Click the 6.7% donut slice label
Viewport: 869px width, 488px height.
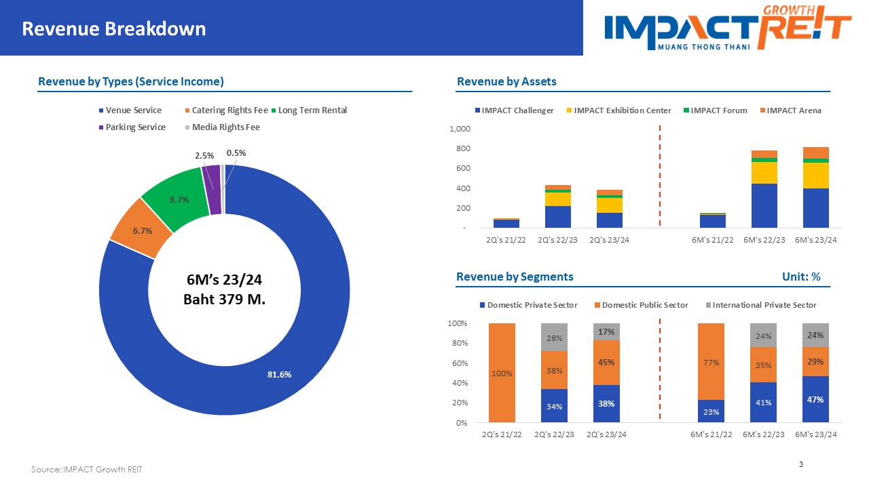point(143,231)
